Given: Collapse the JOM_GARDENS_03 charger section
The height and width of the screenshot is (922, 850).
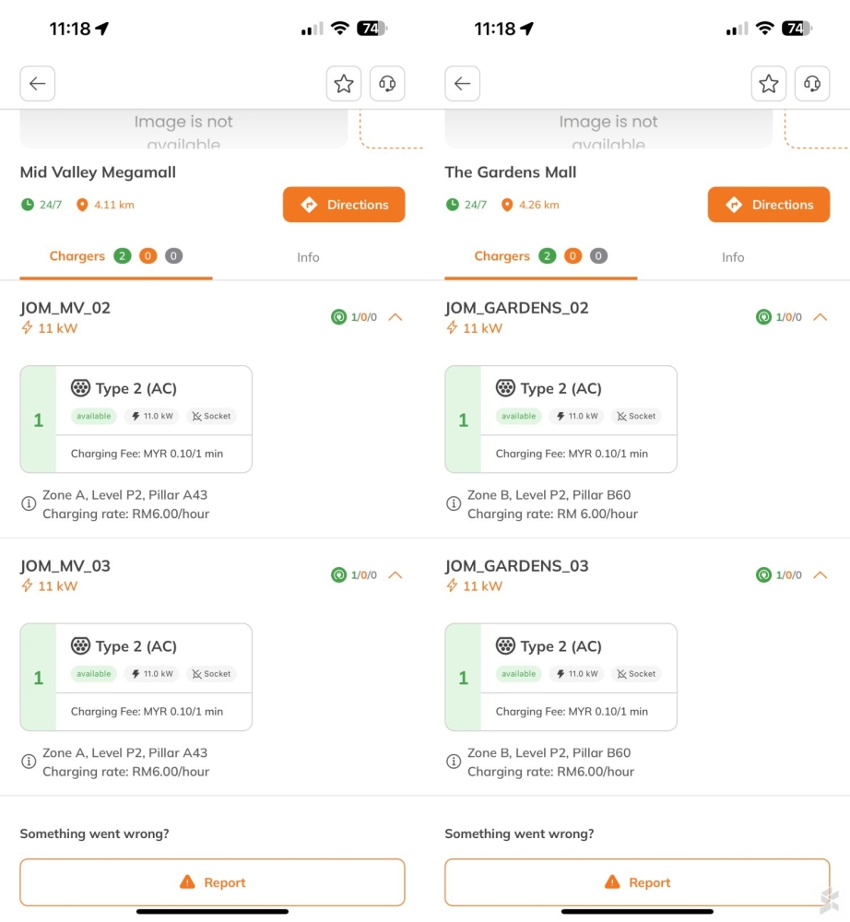Looking at the screenshot, I should point(820,575).
